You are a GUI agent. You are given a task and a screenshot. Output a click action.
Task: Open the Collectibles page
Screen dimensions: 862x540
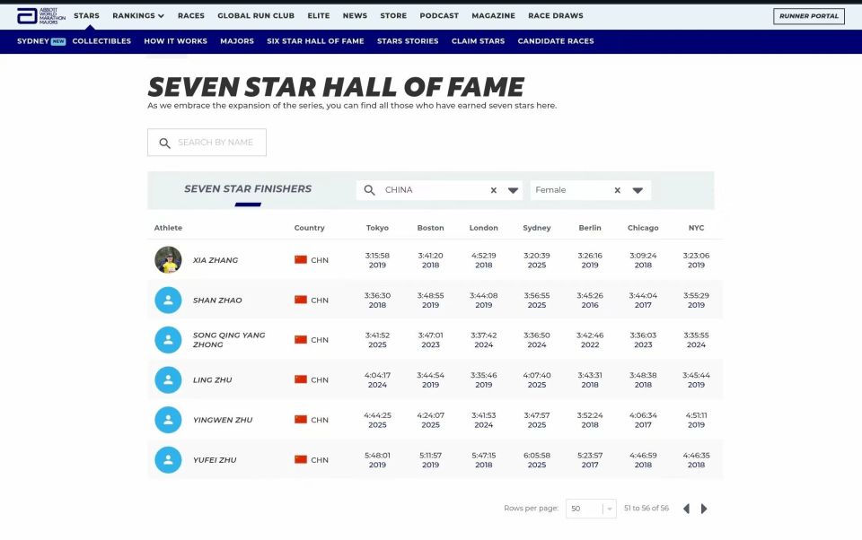tap(101, 41)
